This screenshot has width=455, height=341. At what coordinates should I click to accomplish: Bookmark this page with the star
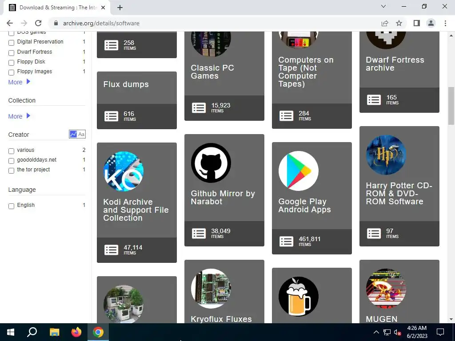coord(399,23)
